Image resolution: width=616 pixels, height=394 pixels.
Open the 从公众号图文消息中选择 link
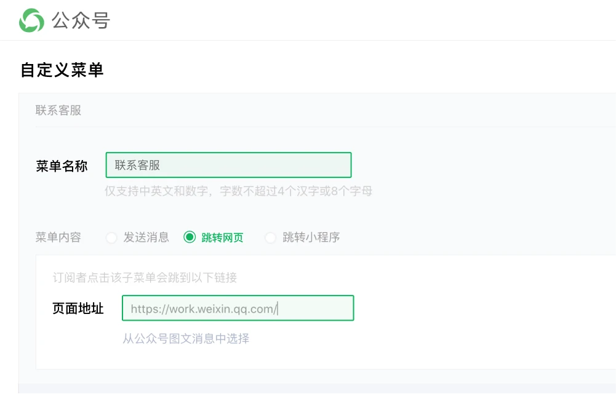tap(186, 338)
